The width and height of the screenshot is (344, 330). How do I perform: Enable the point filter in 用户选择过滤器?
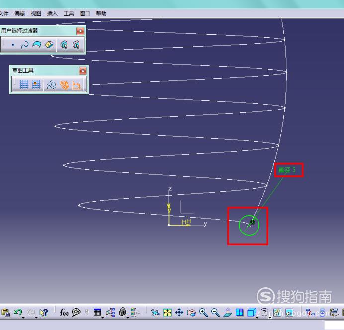point(13,45)
